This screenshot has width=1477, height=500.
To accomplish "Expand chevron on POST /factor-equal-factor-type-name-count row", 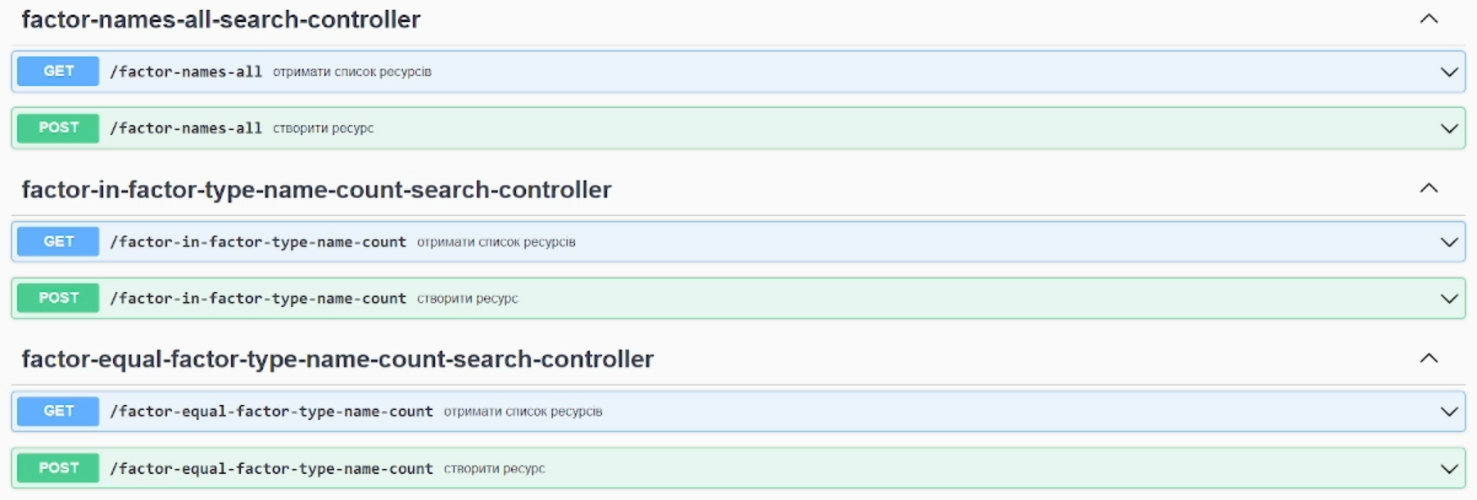I will [x=1449, y=469].
